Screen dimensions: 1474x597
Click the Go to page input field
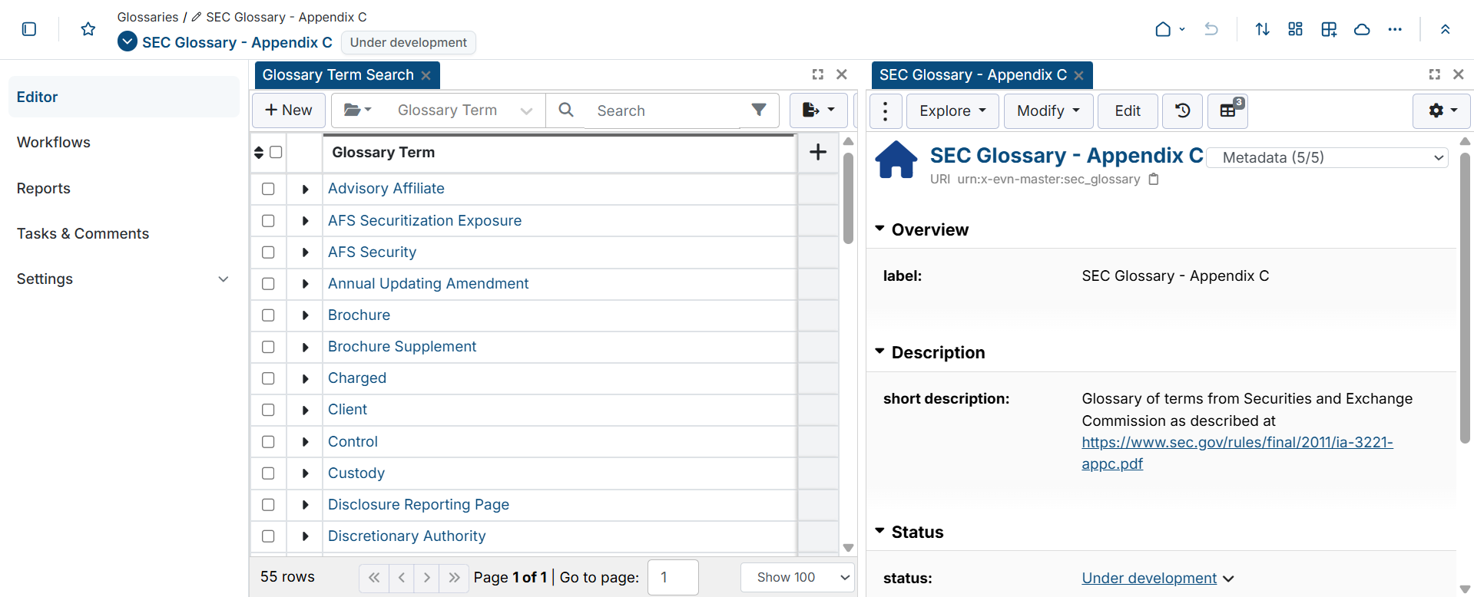673,577
